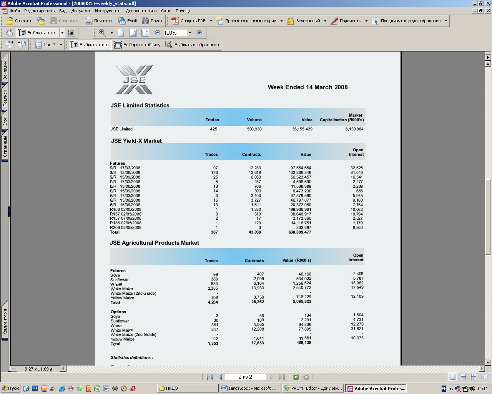This screenshot has height=394, width=492.
Task: Open Просмотр и комментарии tools
Action: pos(246,21)
